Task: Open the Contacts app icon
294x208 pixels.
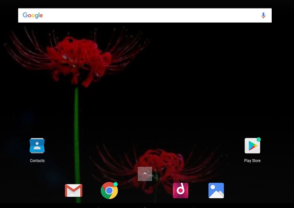Action: point(37,146)
